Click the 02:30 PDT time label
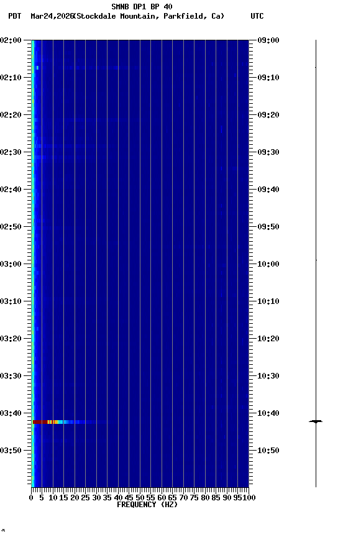 (x=11, y=152)
